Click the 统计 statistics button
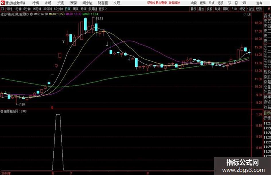 coord(218,9)
